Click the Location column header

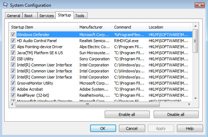168,27
